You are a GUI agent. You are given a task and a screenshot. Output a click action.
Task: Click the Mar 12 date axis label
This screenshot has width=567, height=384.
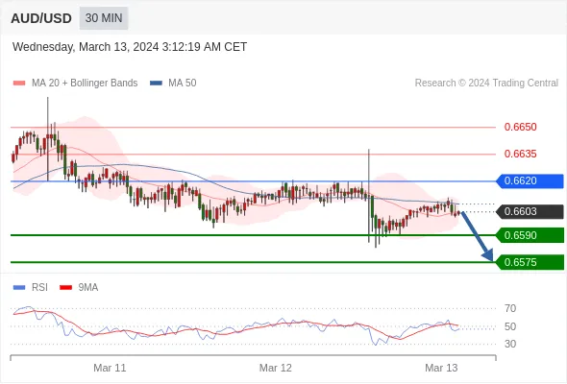coord(276,368)
